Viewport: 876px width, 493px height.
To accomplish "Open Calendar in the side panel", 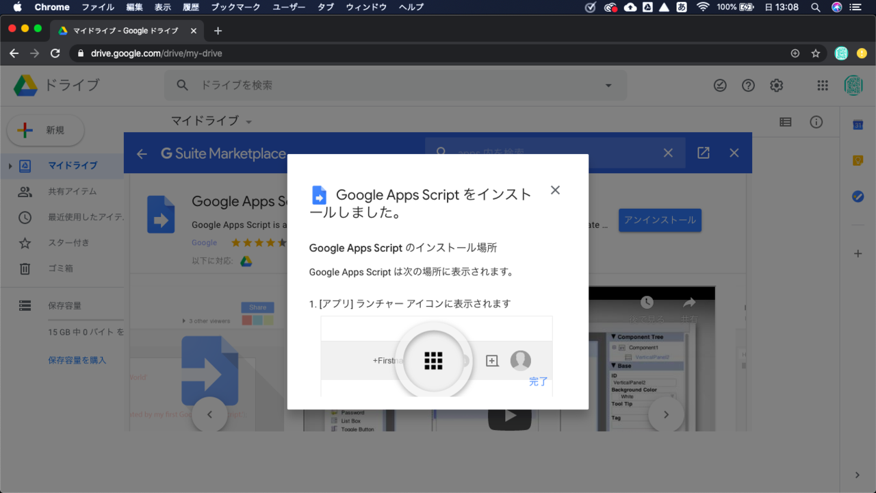I will 858,125.
